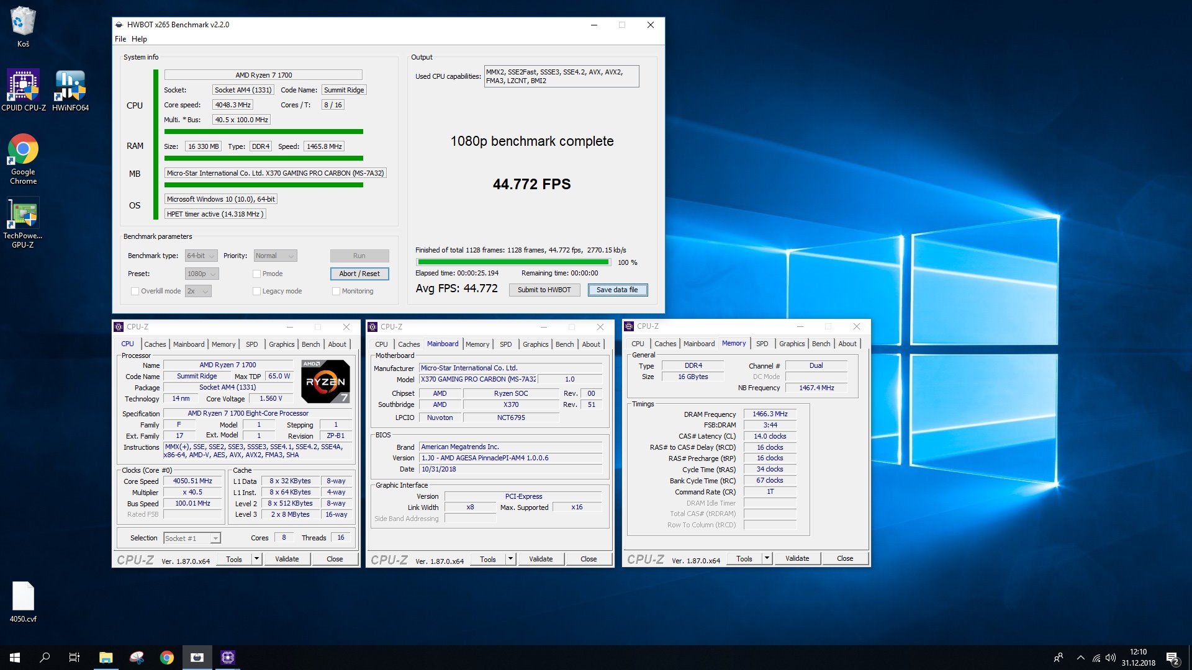Click Submit to HWBOT button
Viewport: 1192px width, 670px height.
click(x=544, y=290)
